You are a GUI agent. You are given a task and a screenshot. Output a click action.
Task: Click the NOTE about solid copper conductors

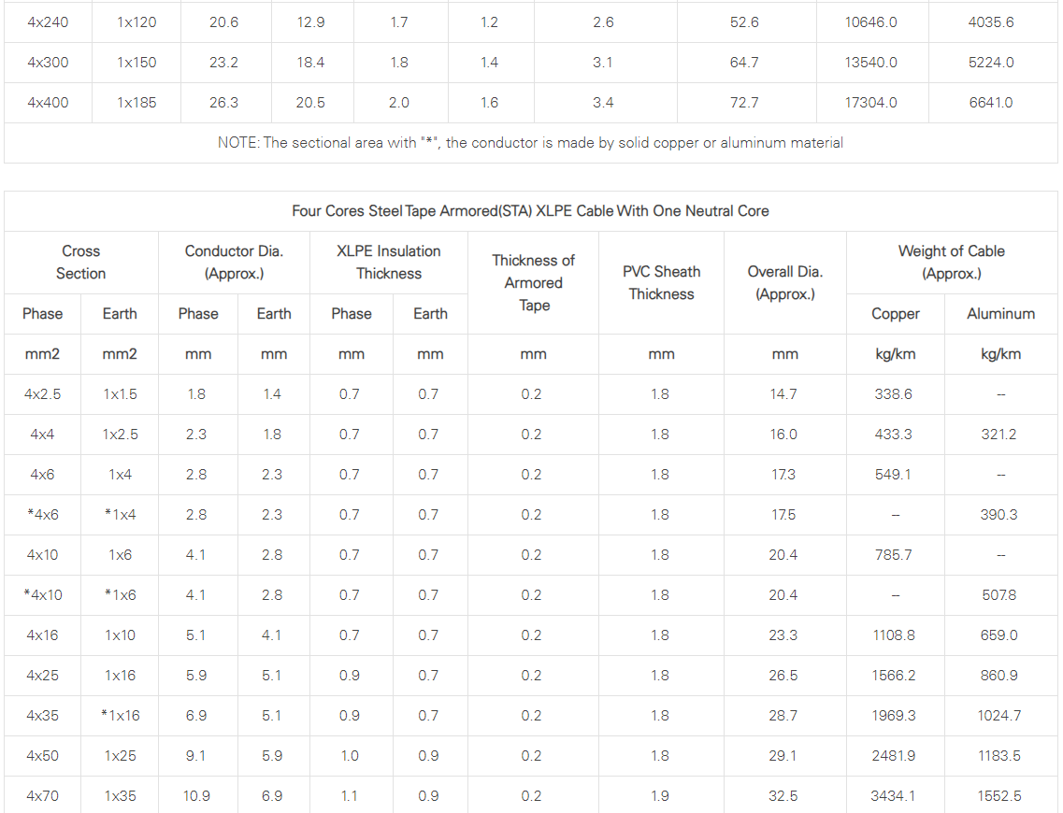pos(530,143)
